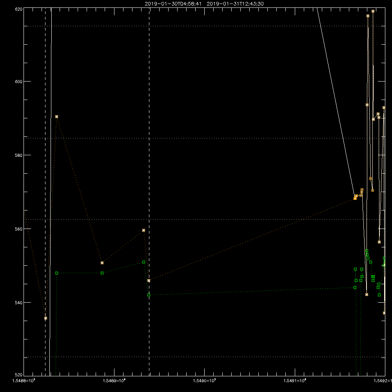Pick the orange marker near 556 at far right
Image resolution: width=392 pixels, height=392 pixels.
pos(379,242)
